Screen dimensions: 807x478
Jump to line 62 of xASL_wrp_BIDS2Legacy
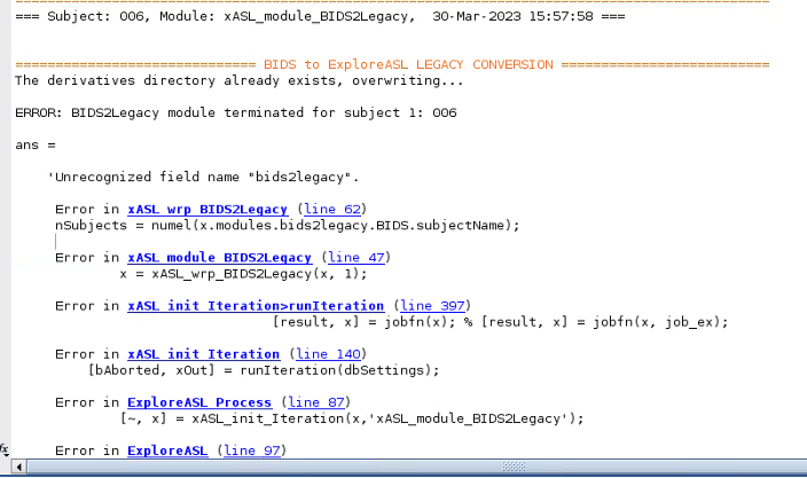tap(333, 209)
